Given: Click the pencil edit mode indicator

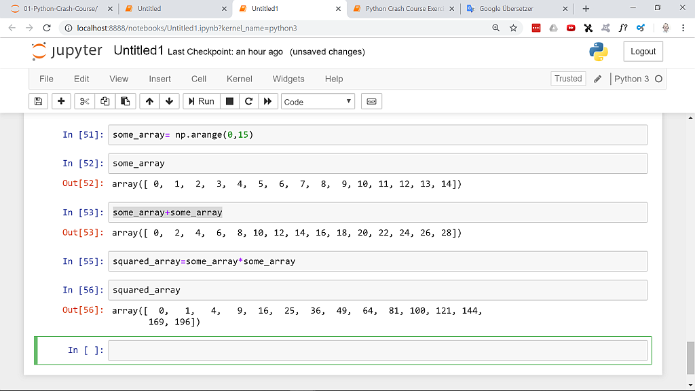Looking at the screenshot, I should [597, 79].
